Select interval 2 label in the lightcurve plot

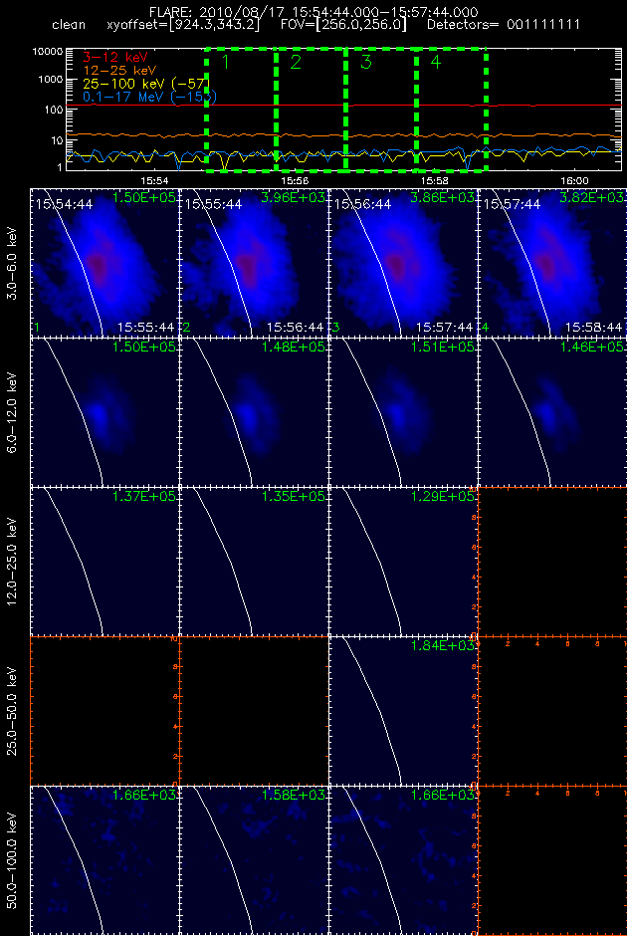(x=296, y=62)
